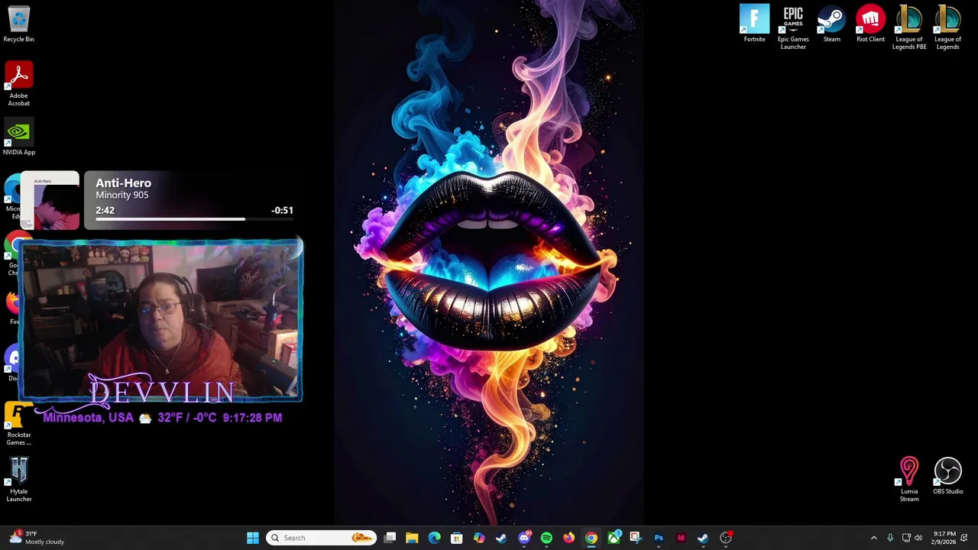Click the Minnesota, USA location text

click(88, 418)
